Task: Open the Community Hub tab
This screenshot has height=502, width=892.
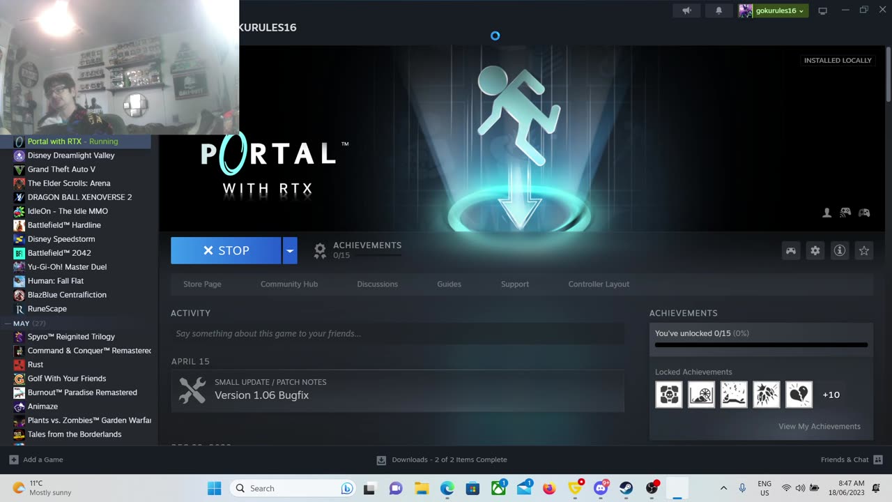Action: 289,284
